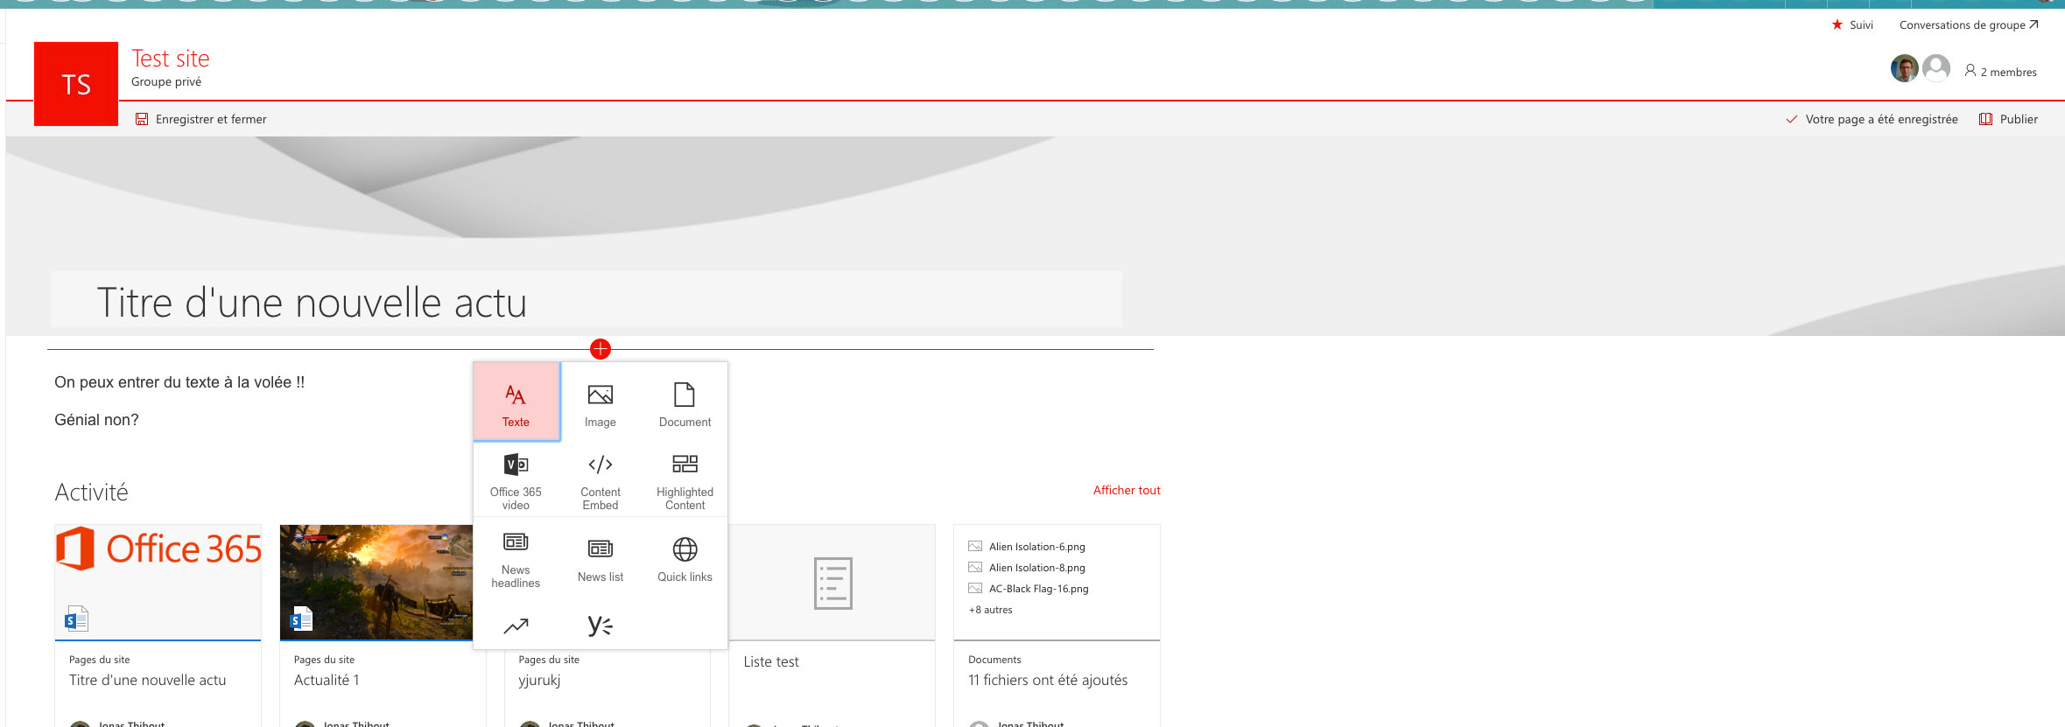The image size is (2065, 727).
Task: Click Afficher tout in Activité section
Action: [x=1127, y=490]
